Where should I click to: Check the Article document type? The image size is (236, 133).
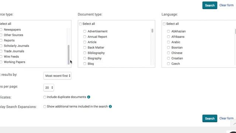84,42
